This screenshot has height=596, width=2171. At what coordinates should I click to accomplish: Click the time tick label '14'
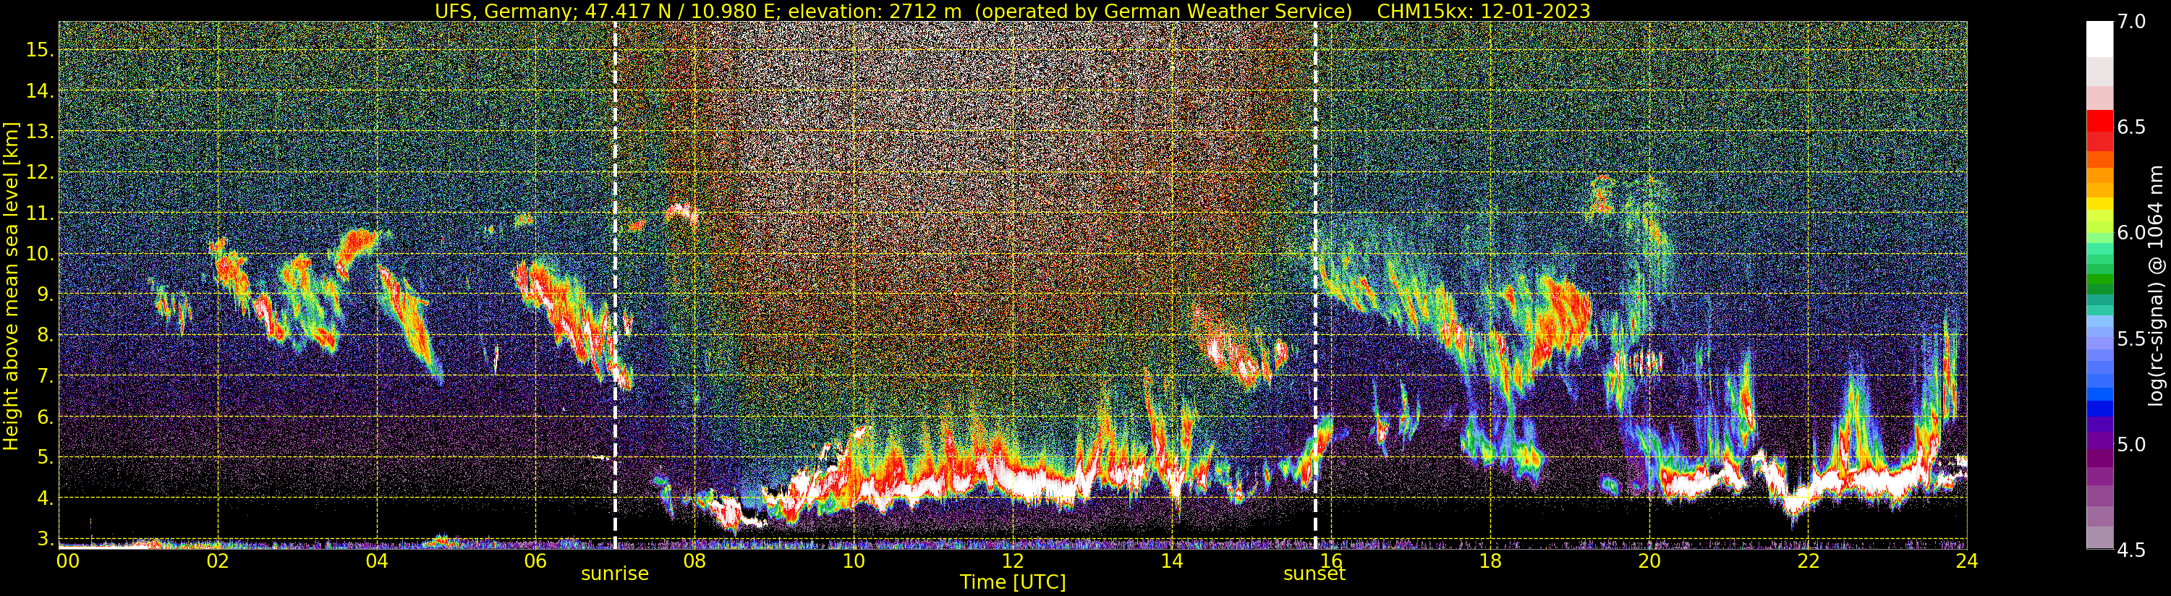point(1171,561)
